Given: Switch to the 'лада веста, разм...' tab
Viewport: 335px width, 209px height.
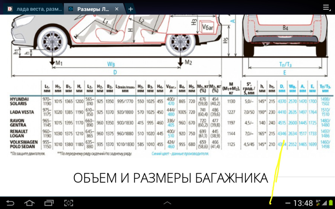Looking at the screenshot, I should point(34,9).
